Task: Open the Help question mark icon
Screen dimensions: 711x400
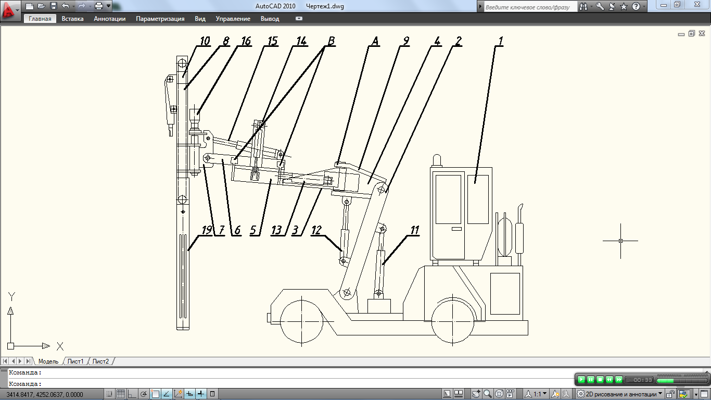Action: click(636, 7)
